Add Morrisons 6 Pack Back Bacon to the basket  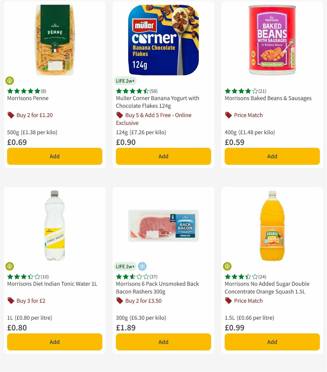163,342
